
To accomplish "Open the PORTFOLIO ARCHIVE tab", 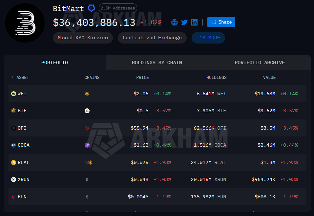I will (260, 63).
